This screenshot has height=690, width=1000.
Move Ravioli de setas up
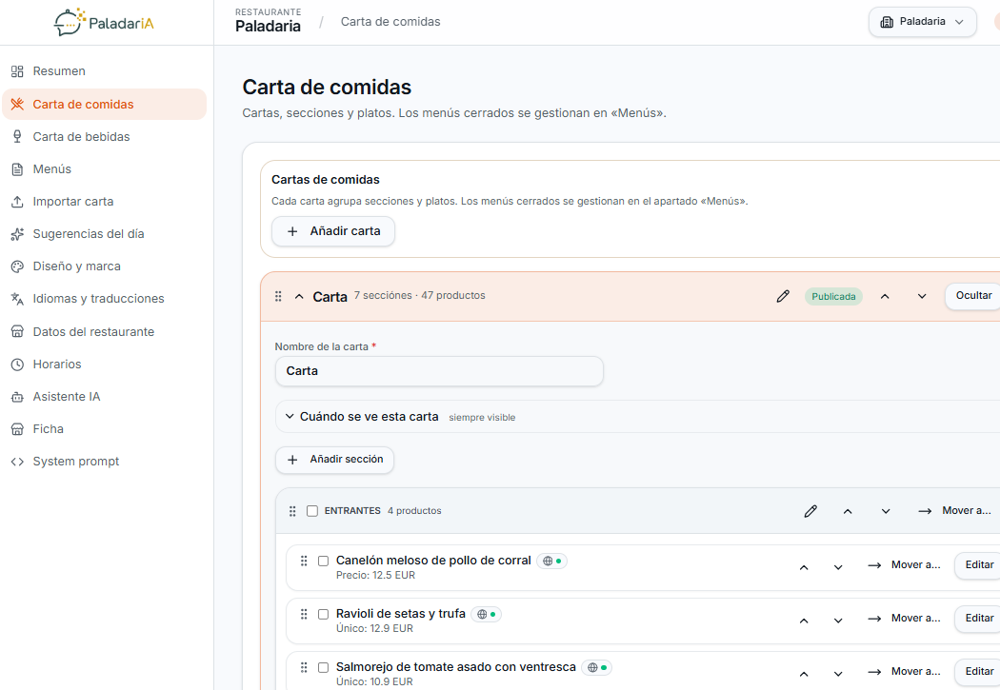click(x=804, y=620)
